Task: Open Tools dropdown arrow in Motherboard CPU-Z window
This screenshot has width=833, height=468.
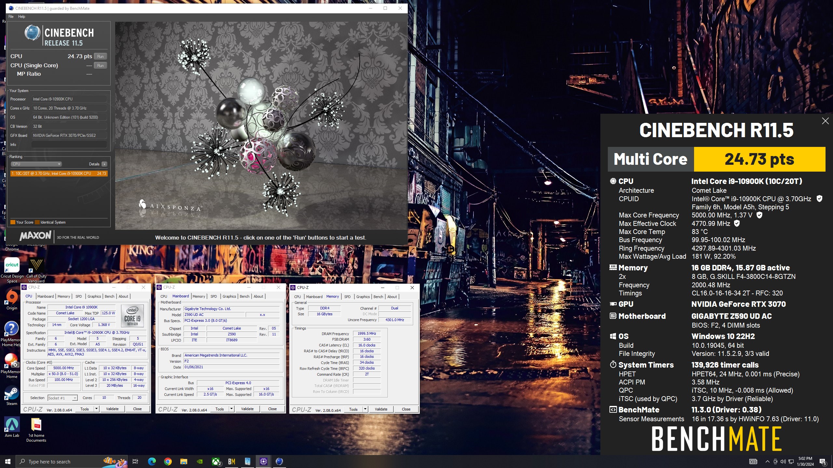Action: click(x=231, y=409)
